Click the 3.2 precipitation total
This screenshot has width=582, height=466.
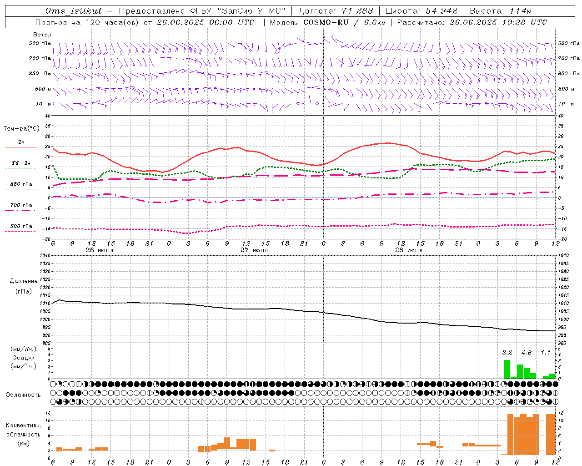coord(507,353)
